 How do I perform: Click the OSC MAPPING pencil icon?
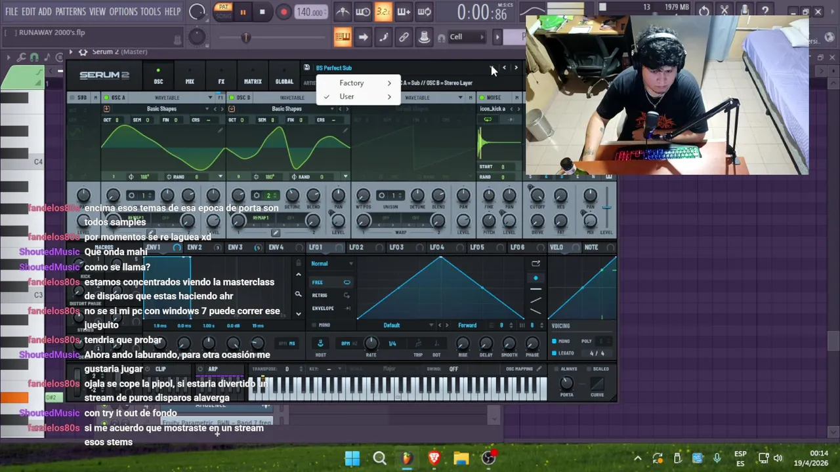click(x=539, y=368)
